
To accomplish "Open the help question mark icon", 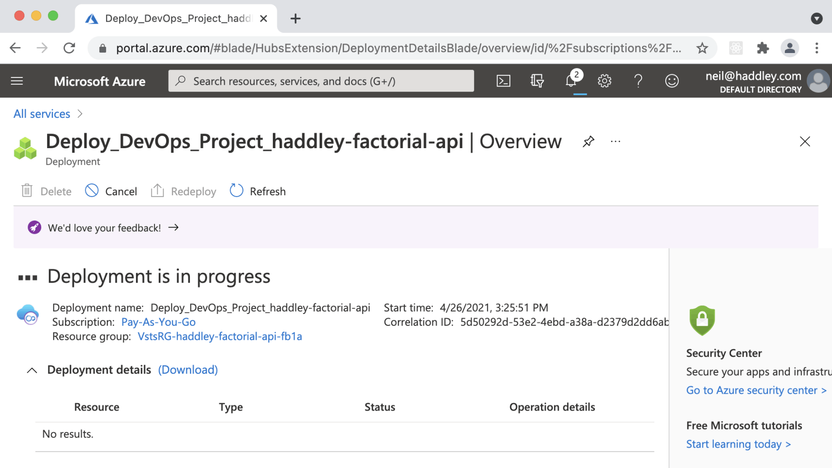I will pyautogui.click(x=638, y=81).
